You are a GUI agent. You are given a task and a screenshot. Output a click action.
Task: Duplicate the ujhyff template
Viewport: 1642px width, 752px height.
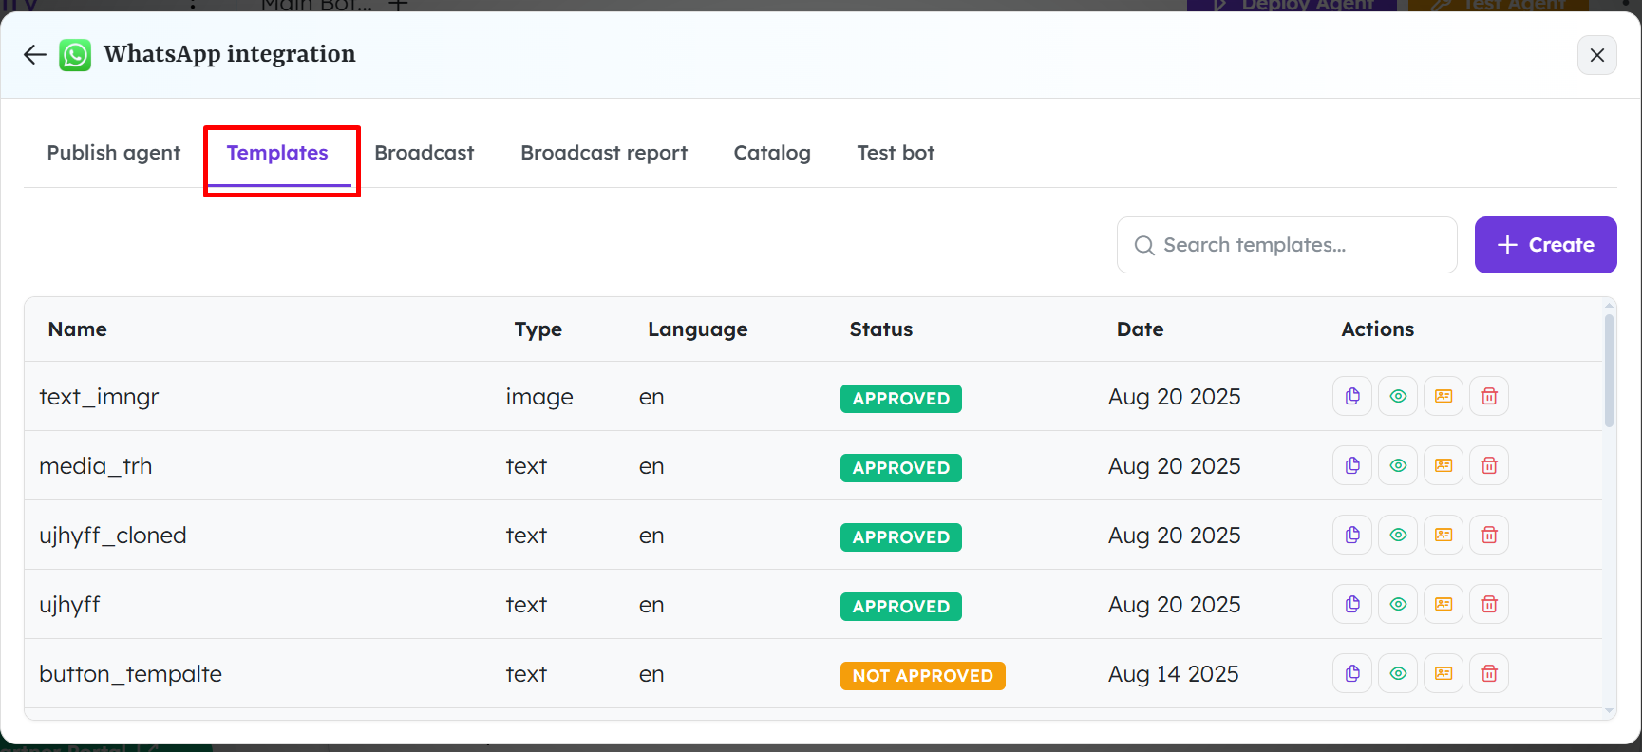(1352, 604)
